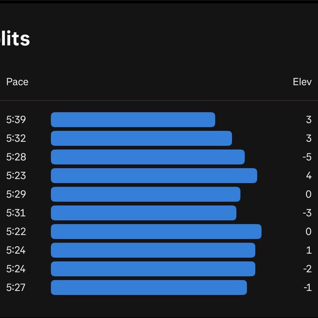Click the 5:23 pace value
The height and width of the screenshot is (318, 318).
pyautogui.click(x=16, y=176)
